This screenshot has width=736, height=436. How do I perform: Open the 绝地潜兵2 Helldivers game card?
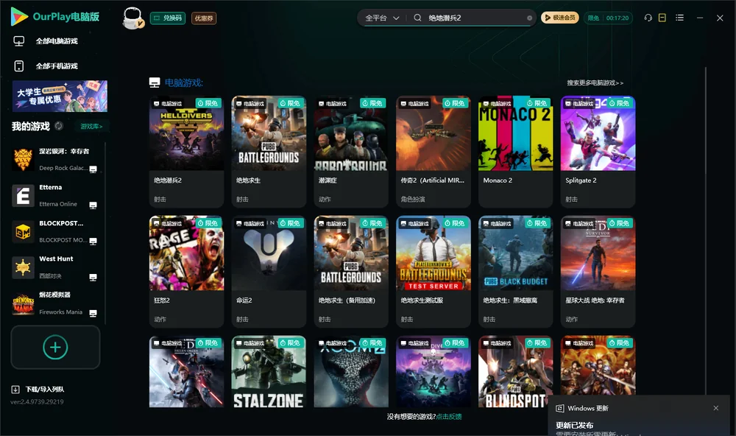(186, 152)
